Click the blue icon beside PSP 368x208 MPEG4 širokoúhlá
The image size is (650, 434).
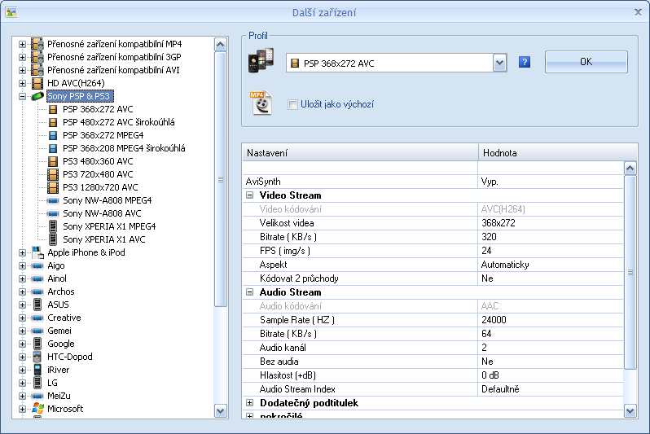[53, 148]
